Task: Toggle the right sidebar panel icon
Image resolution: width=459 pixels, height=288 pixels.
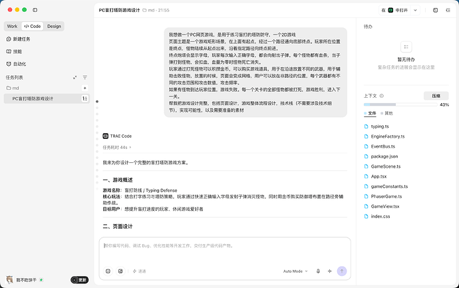Action: click(448, 10)
